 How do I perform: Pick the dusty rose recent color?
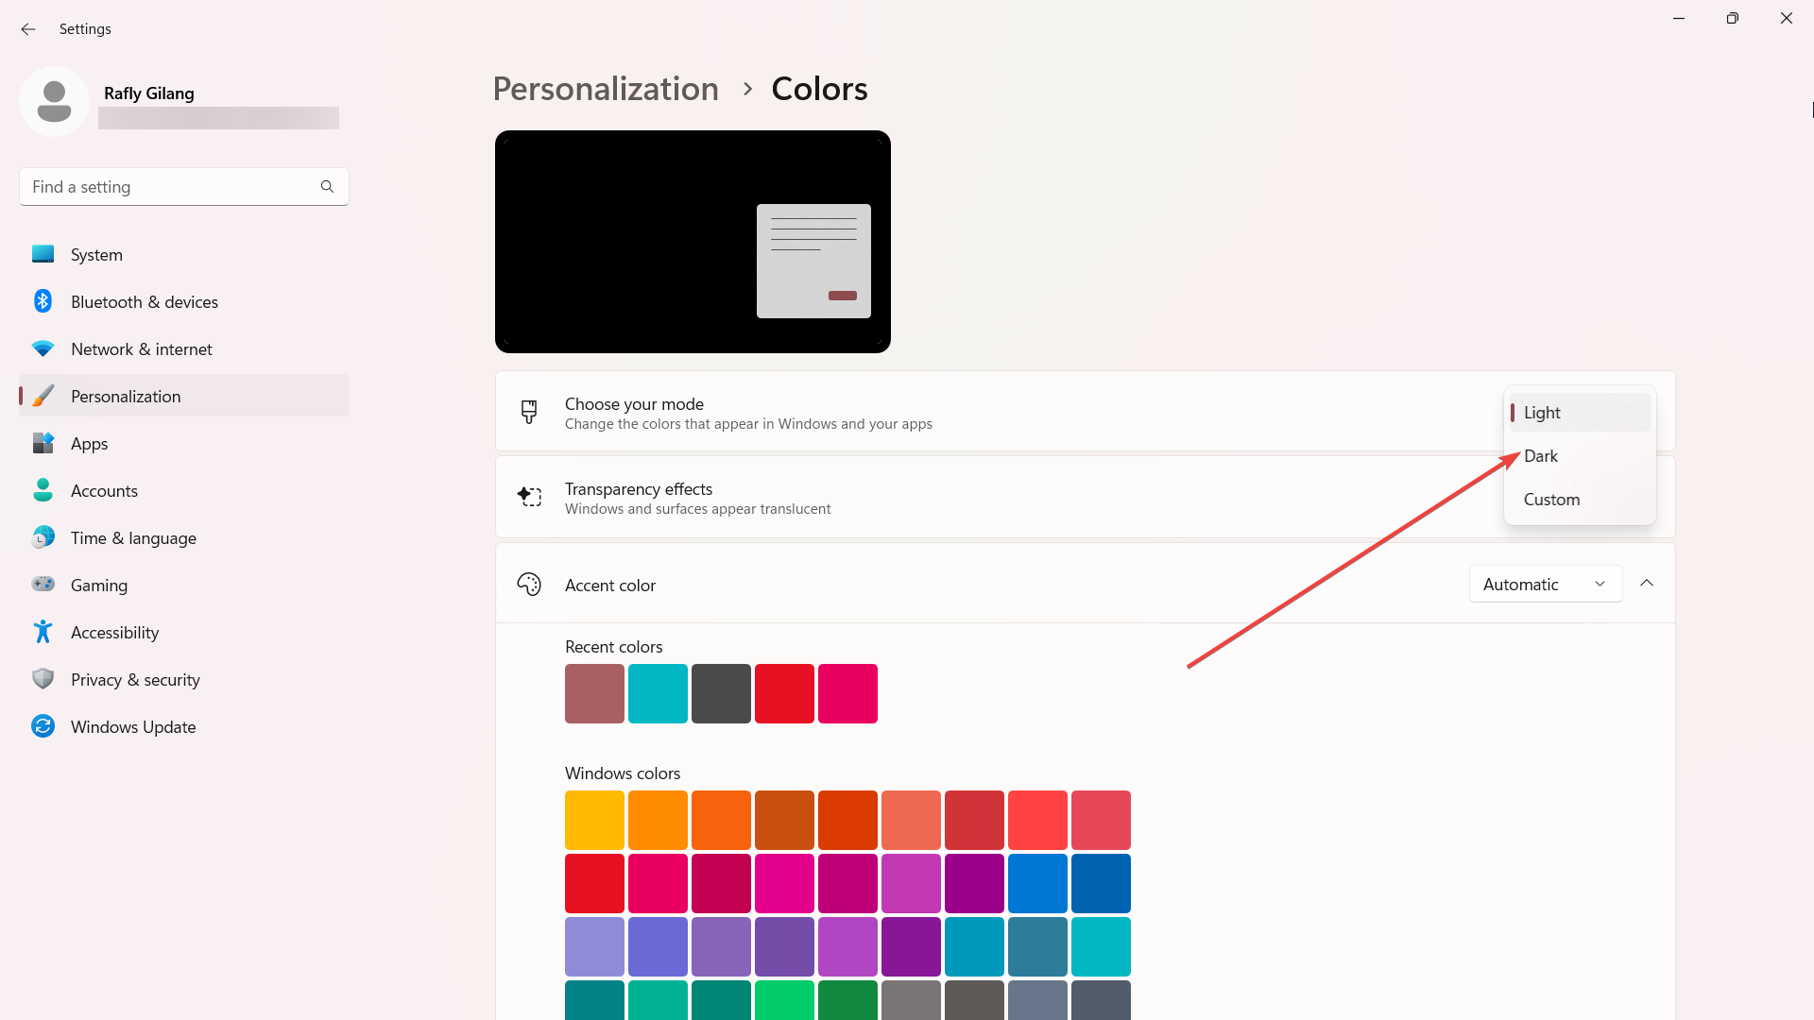pyautogui.click(x=594, y=693)
